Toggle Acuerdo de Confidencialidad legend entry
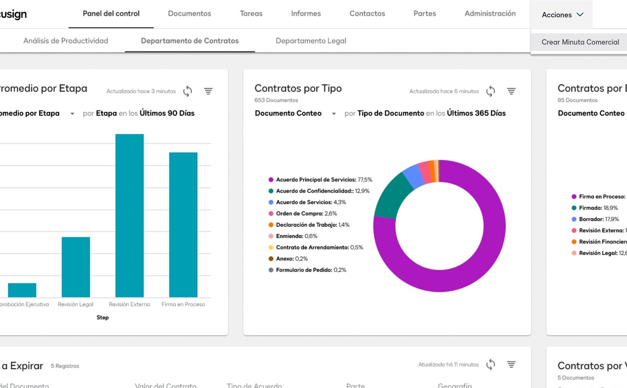The image size is (627, 388). pyautogui.click(x=314, y=191)
